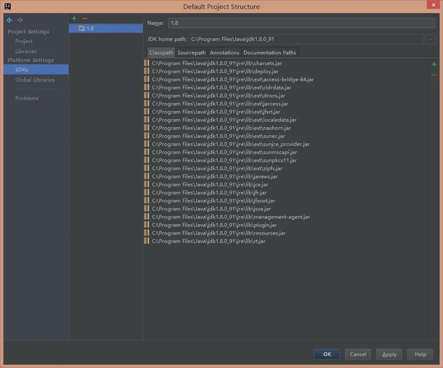This screenshot has height=368, width=443.
Task: Select the localedata.jar entry
Action: [224, 120]
